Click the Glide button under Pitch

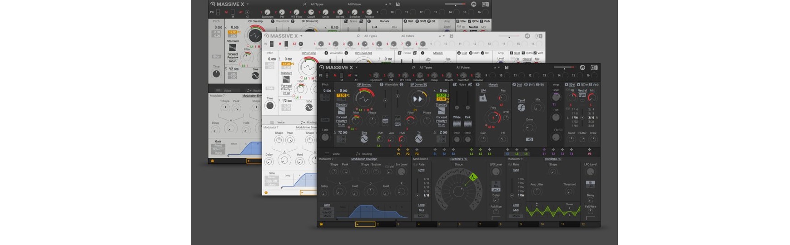point(325,120)
